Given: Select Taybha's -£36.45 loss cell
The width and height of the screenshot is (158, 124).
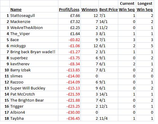Looking at the screenshot, I should click(69, 118).
